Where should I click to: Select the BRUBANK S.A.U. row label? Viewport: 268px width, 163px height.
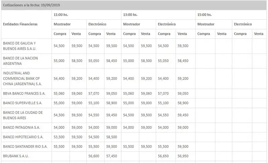(x=16, y=156)
